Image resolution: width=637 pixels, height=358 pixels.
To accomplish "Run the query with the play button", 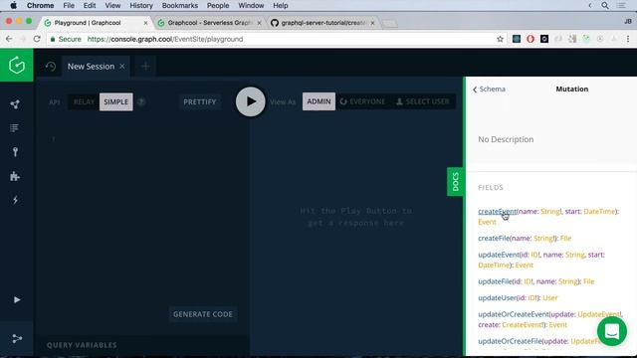I will click(x=250, y=101).
